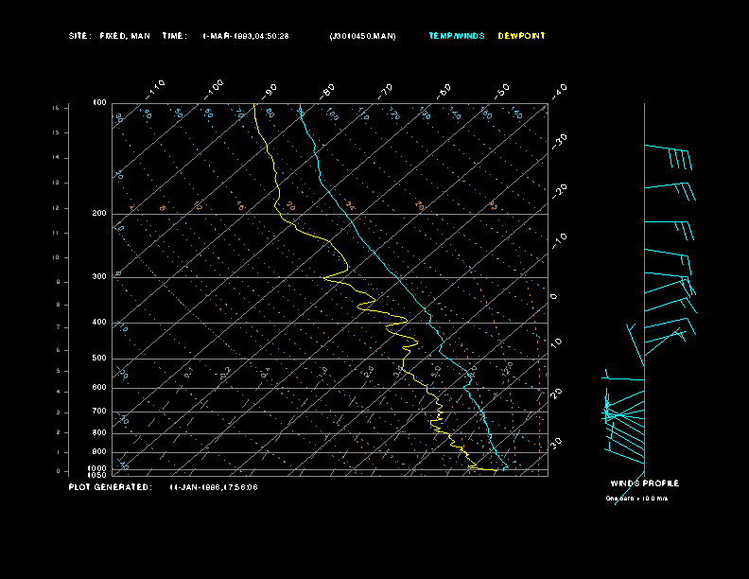Click the -80 temperature axis label
This screenshot has width=749, height=579.
[x=328, y=91]
